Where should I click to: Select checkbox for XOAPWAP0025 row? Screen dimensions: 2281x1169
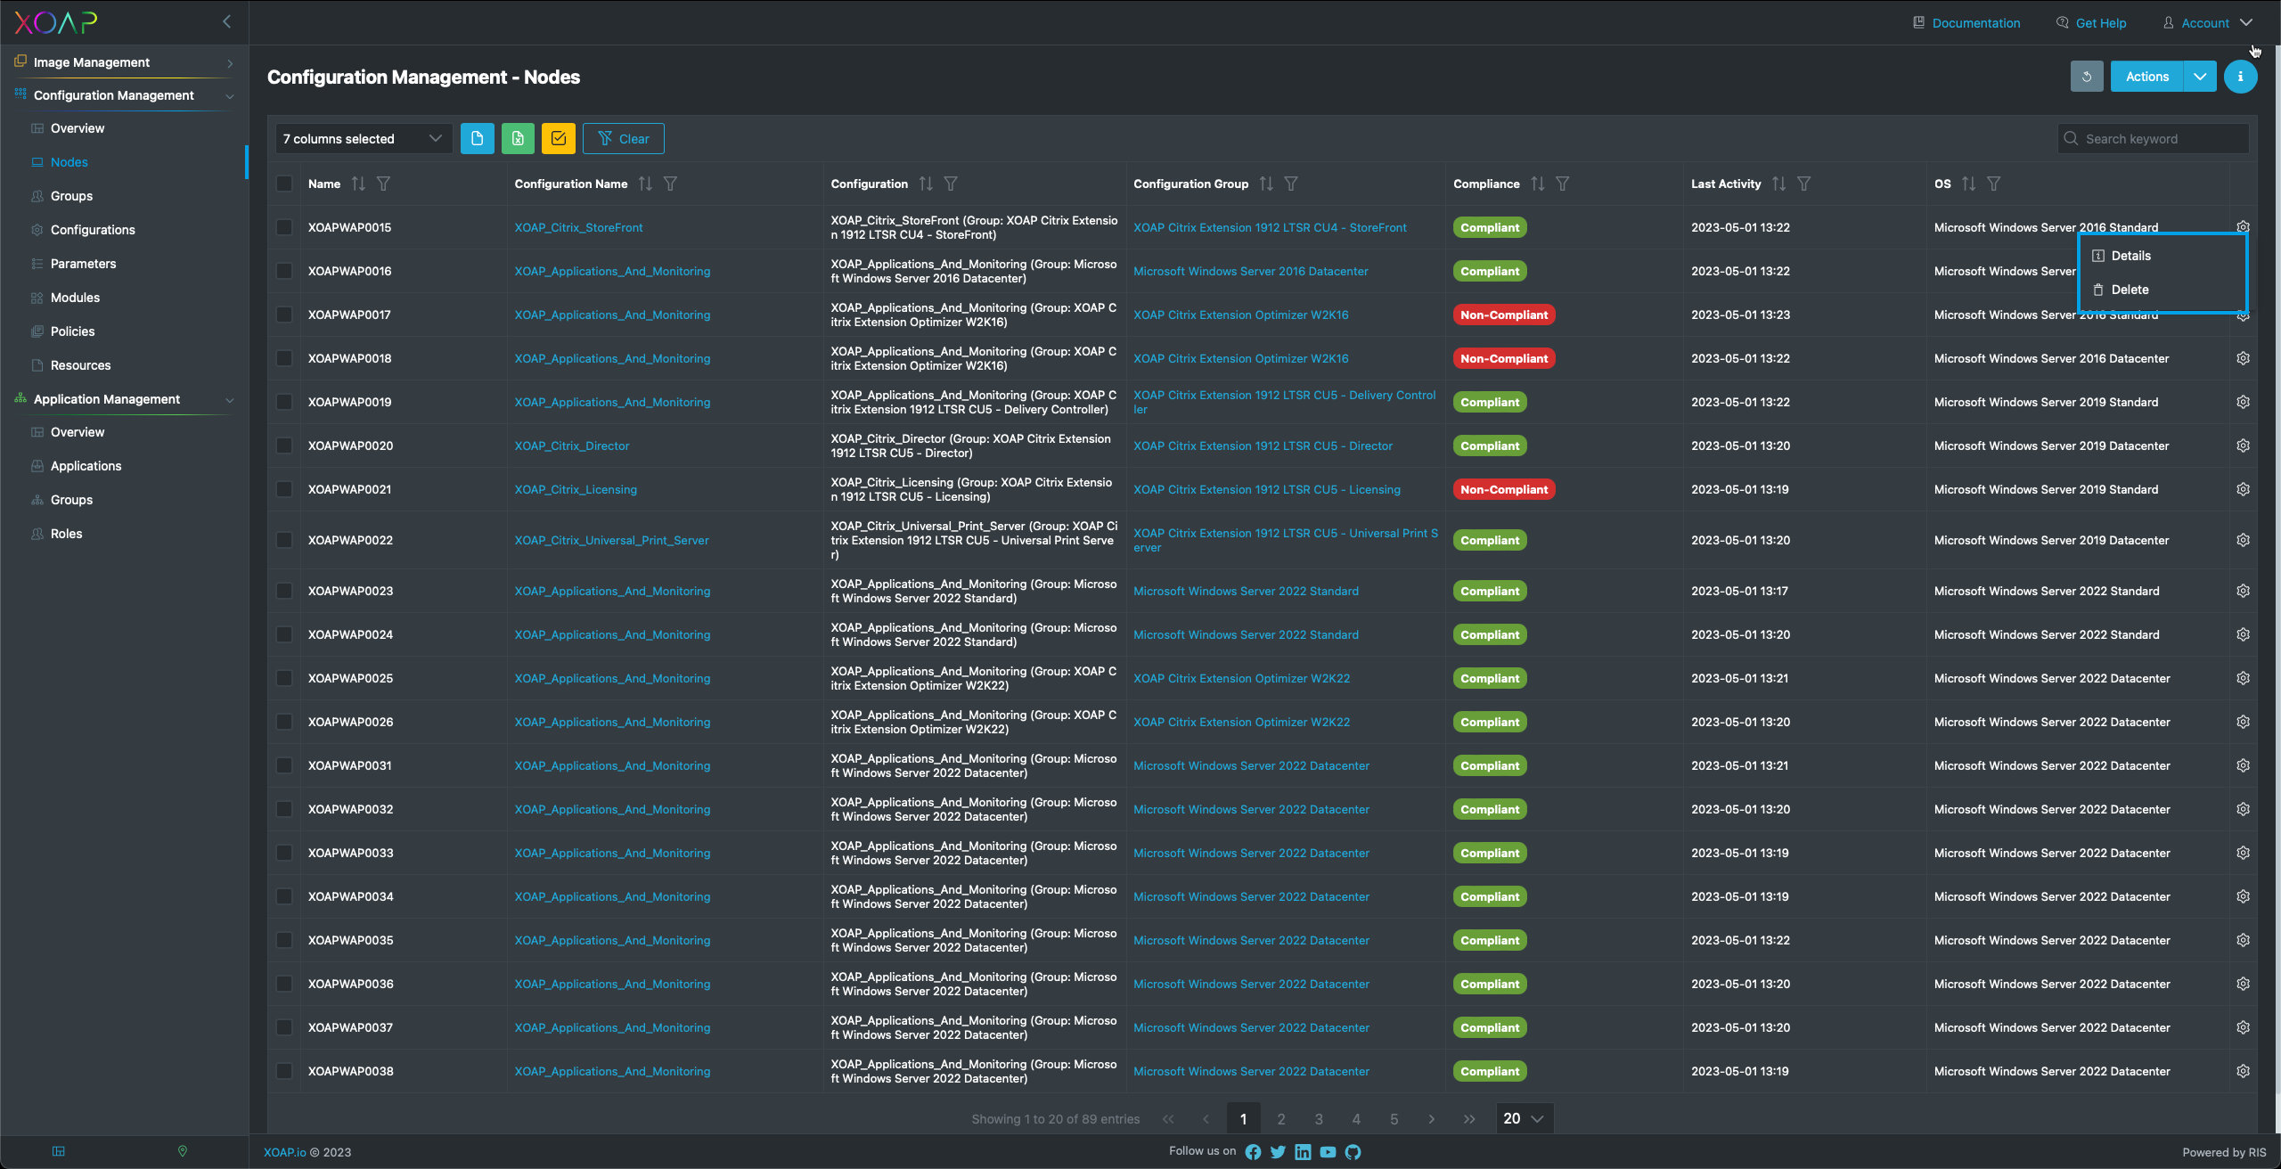[284, 678]
